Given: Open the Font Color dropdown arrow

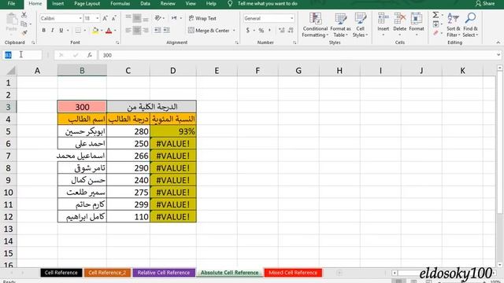Looking at the screenshot, I should (x=115, y=31).
